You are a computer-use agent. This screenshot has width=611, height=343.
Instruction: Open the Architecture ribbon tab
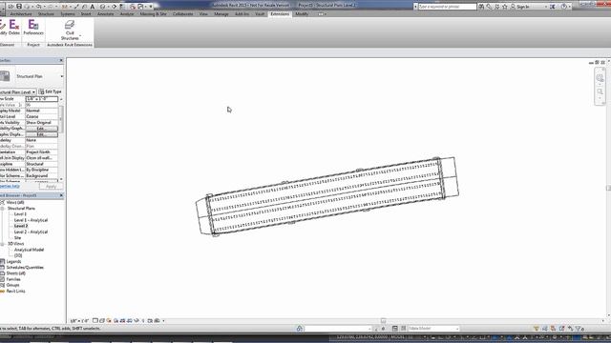click(21, 14)
